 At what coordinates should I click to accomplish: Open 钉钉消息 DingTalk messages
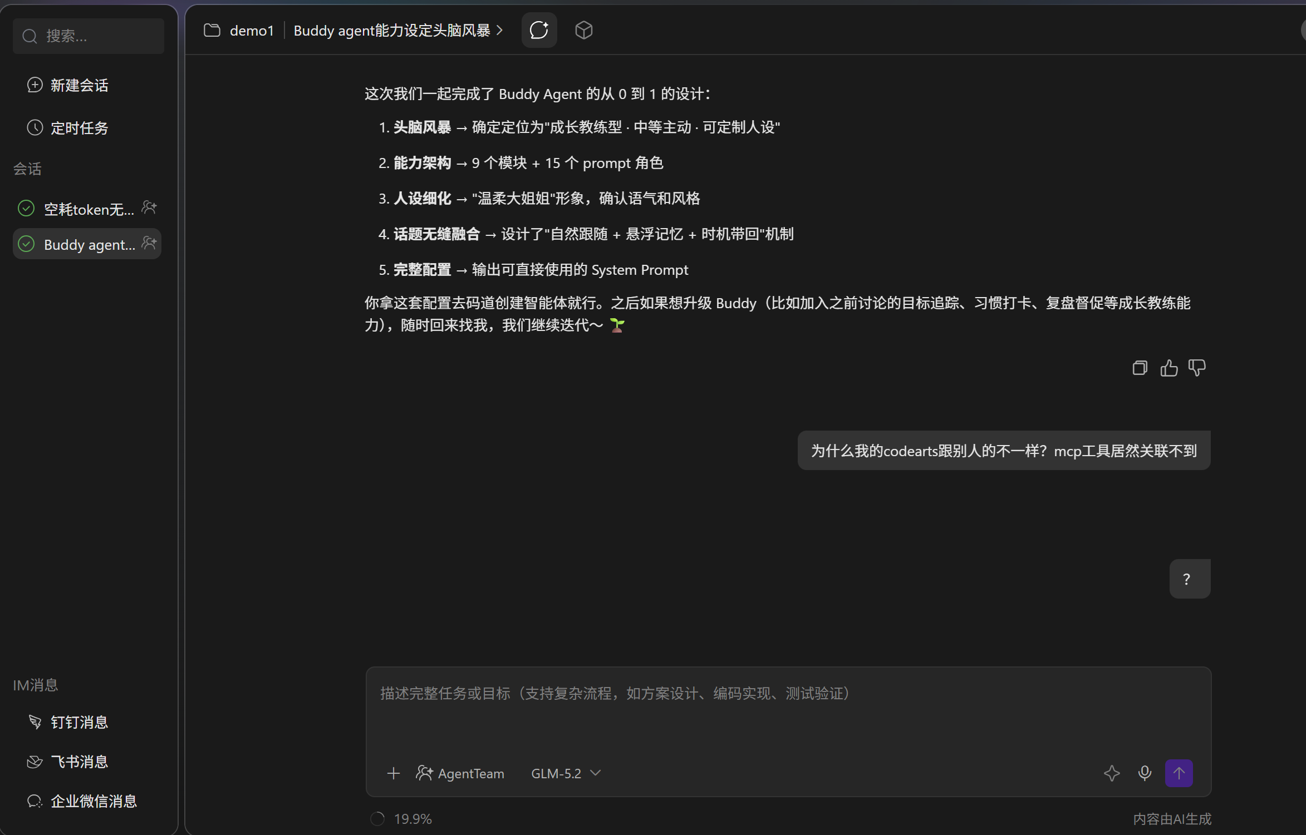[68, 722]
